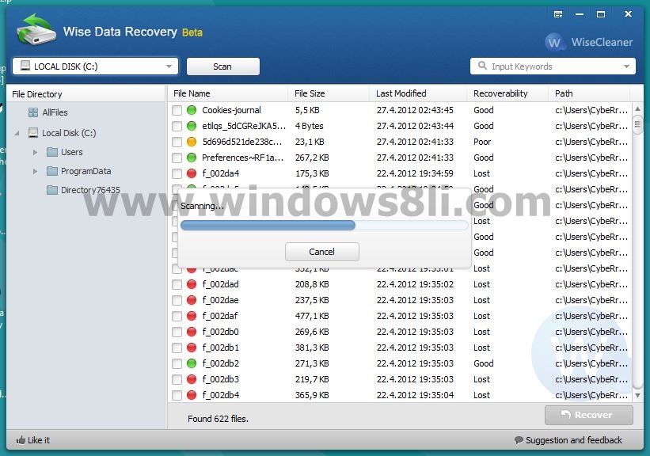Viewport: 650px width, 456px height.
Task: Click the Like it link
Action: pos(32,440)
